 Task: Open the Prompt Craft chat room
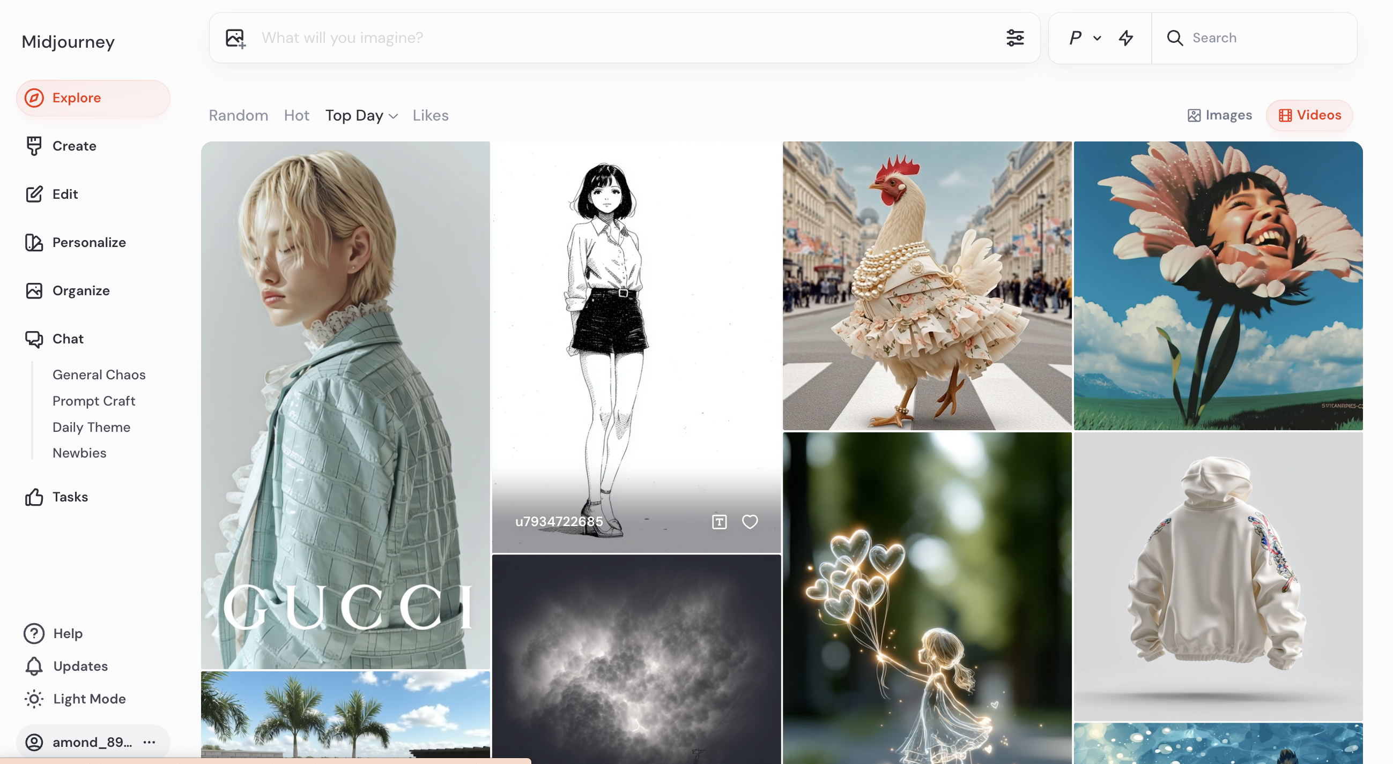tap(93, 401)
